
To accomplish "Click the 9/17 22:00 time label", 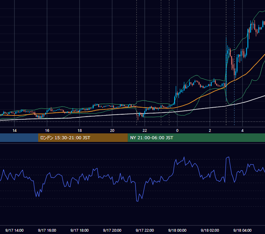I will point(145,230).
